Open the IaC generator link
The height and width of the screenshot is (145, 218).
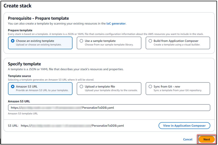click(x=116, y=23)
